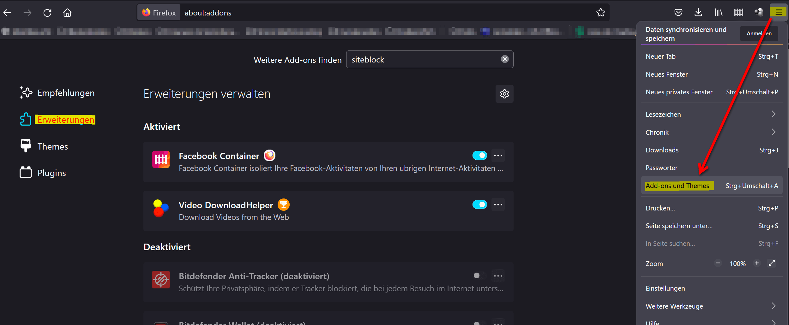
Task: Select Neuer Tab from the menu
Action: pos(712,56)
